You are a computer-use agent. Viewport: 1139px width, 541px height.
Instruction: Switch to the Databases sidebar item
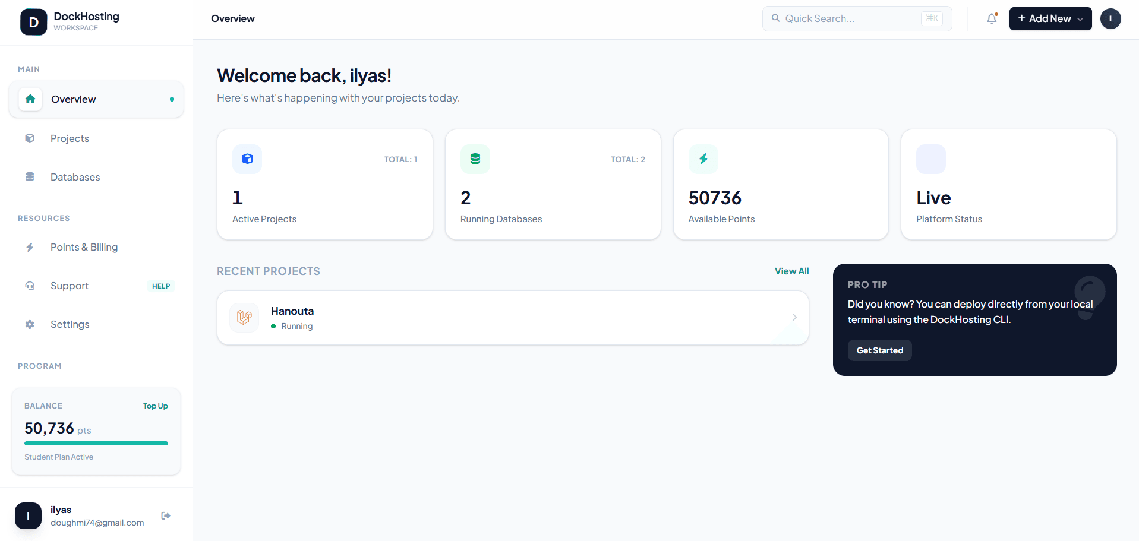pos(75,176)
